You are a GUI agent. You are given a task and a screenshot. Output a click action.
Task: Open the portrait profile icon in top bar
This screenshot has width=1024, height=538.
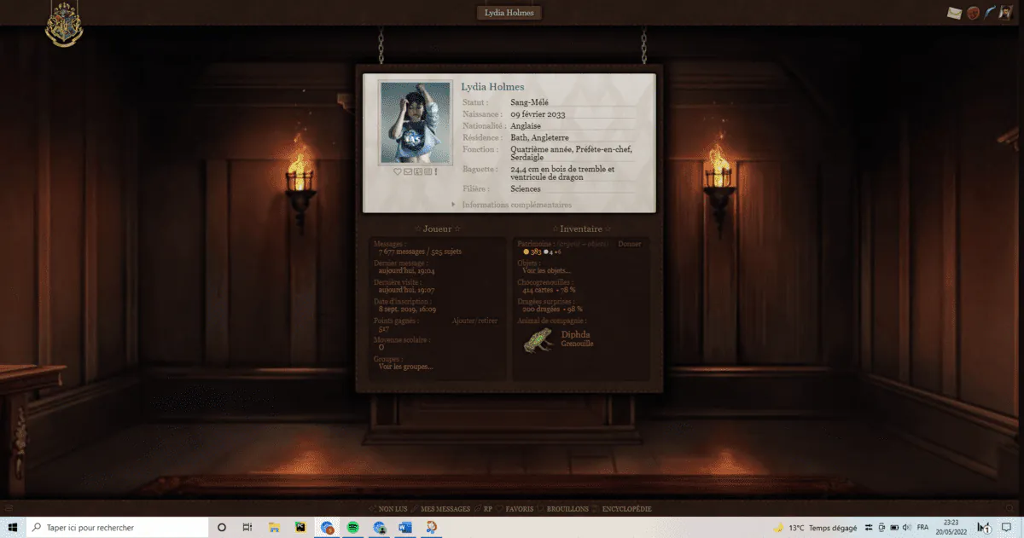1006,12
